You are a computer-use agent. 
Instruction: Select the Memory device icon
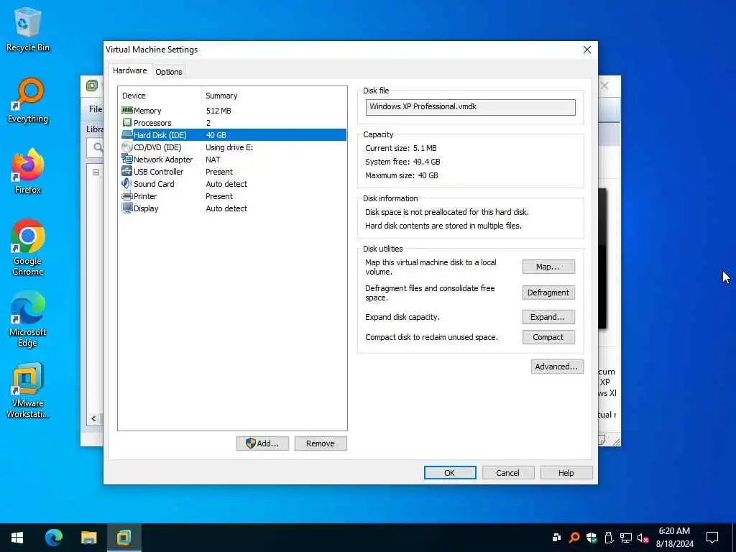[126, 110]
